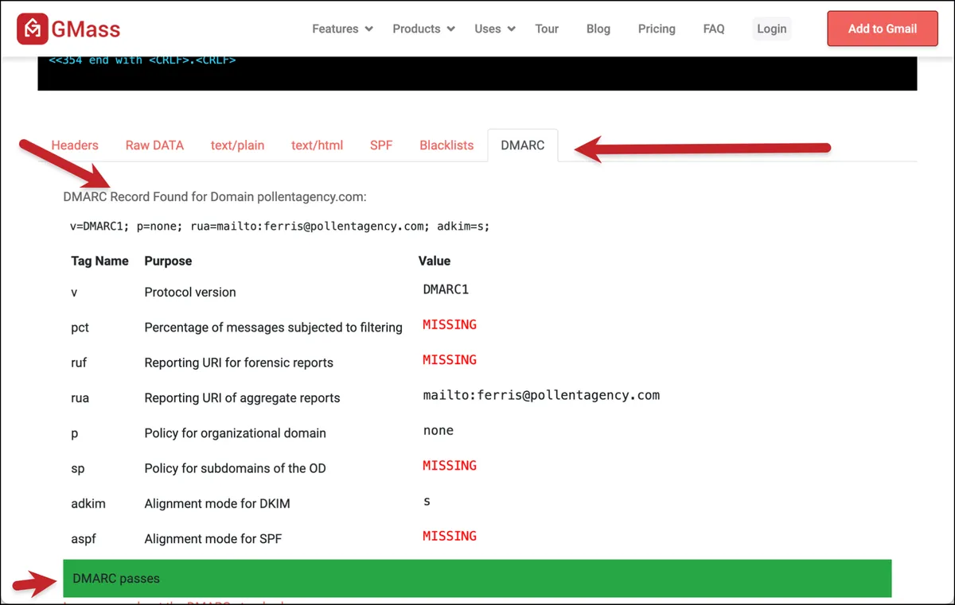
Task: Click the '<<354 end with <CRLF>' terminal line
Action: pos(142,60)
